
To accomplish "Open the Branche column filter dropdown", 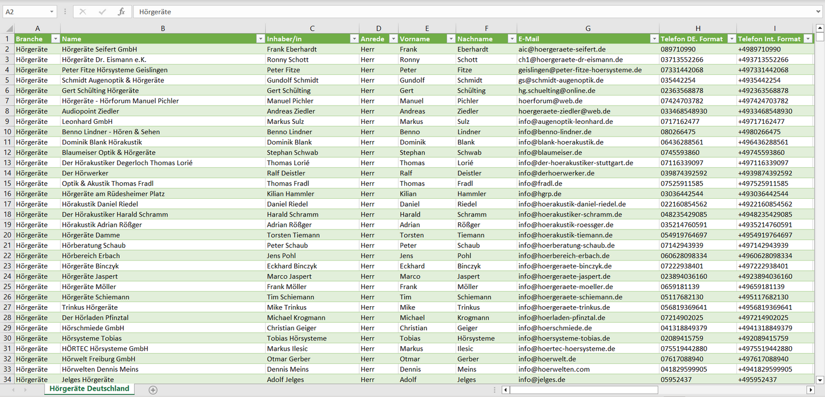I will pyautogui.click(x=55, y=39).
